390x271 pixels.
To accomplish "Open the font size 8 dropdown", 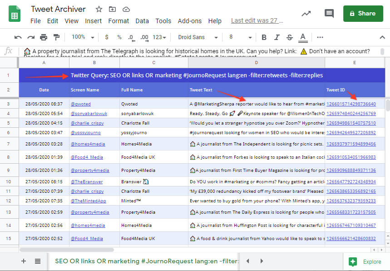I will pos(241,37).
